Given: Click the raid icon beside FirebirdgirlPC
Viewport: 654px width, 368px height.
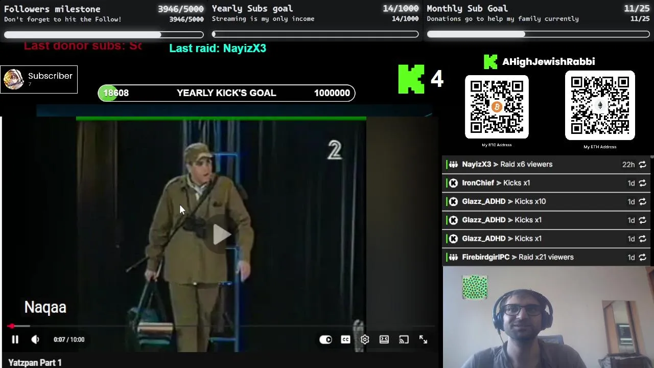Looking at the screenshot, I should pyautogui.click(x=453, y=257).
